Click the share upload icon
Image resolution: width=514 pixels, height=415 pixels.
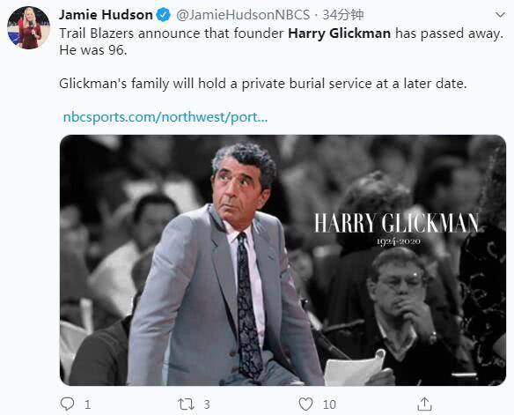[x=424, y=404]
